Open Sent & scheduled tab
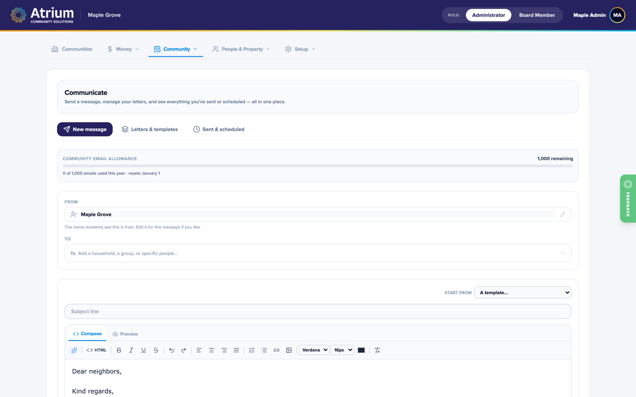The height and width of the screenshot is (397, 636). click(x=219, y=129)
